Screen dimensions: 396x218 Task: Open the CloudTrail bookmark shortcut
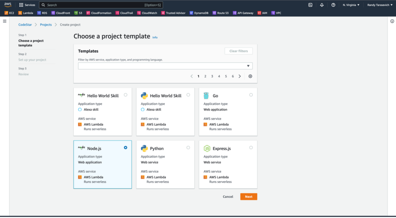124,13
